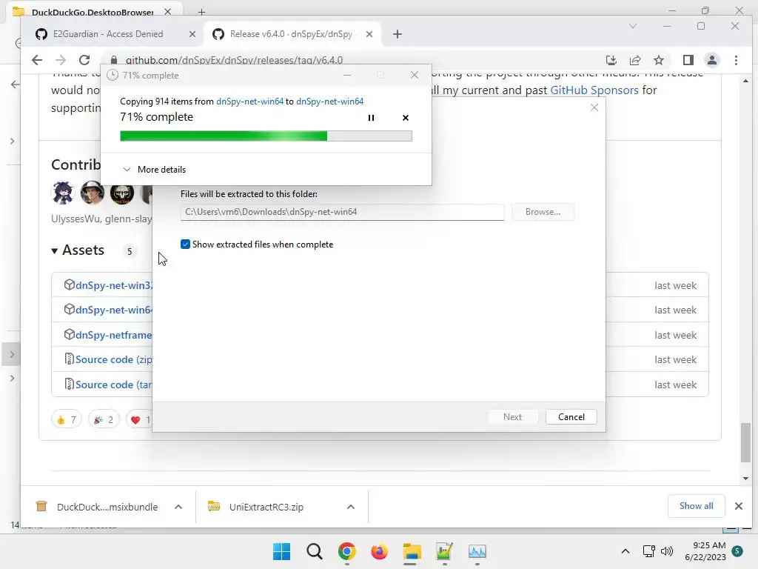This screenshot has width=758, height=569.
Task: Click the thumbs up reaction 7
Action: pos(66,419)
